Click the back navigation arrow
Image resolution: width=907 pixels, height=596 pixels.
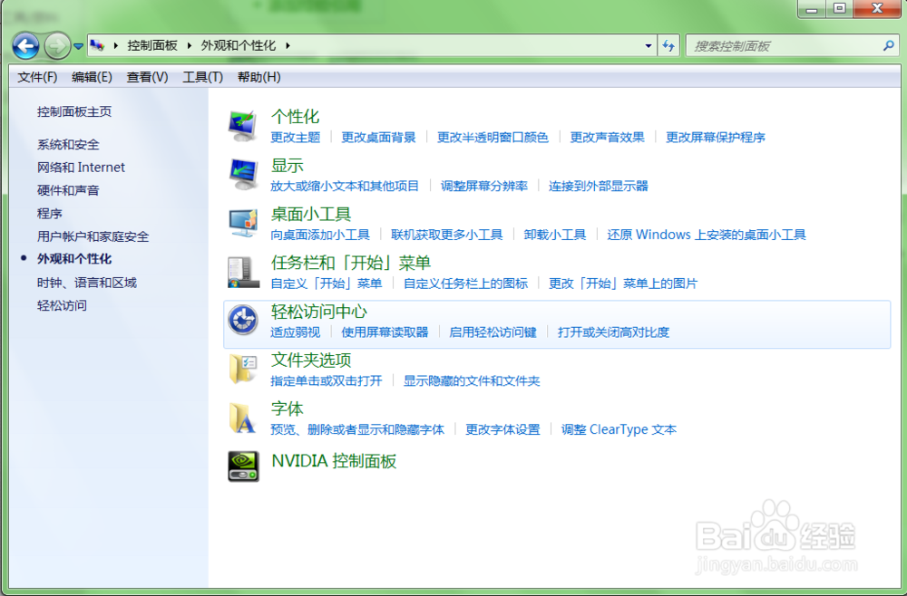[x=25, y=45]
